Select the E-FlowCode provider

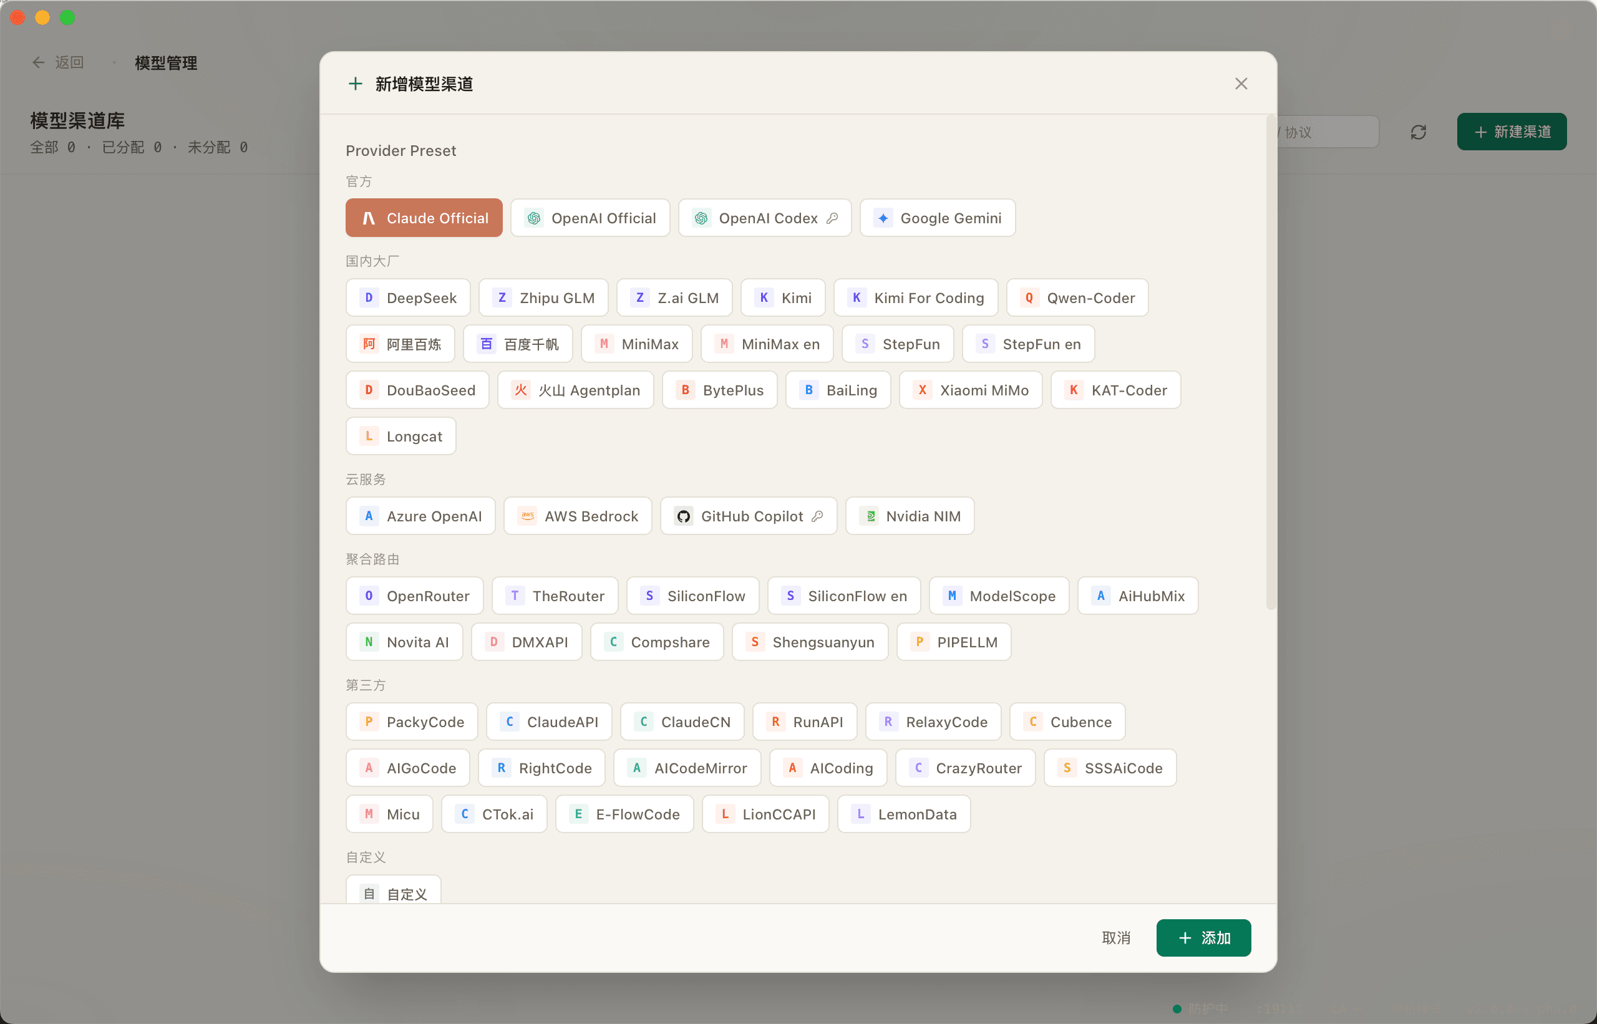(624, 814)
